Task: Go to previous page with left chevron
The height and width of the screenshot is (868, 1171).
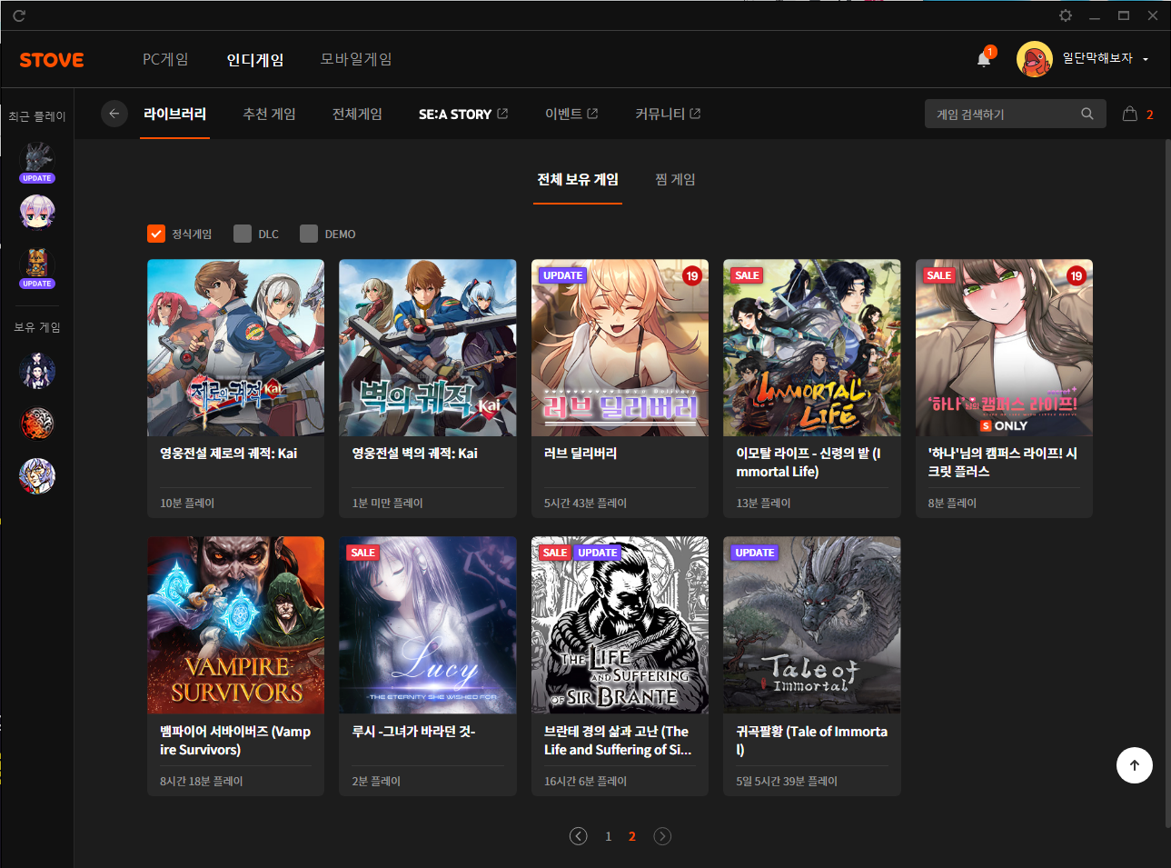Action: click(578, 836)
